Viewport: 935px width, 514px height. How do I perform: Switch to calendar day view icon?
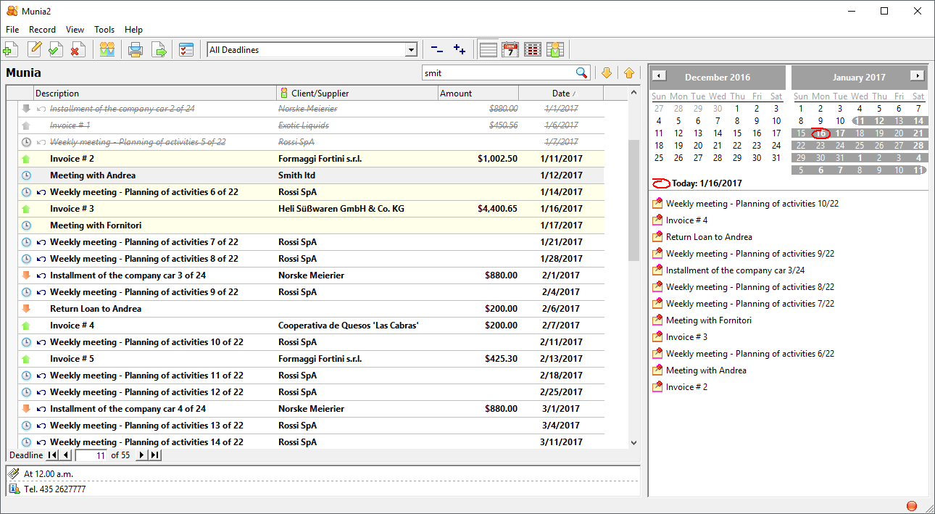(510, 49)
